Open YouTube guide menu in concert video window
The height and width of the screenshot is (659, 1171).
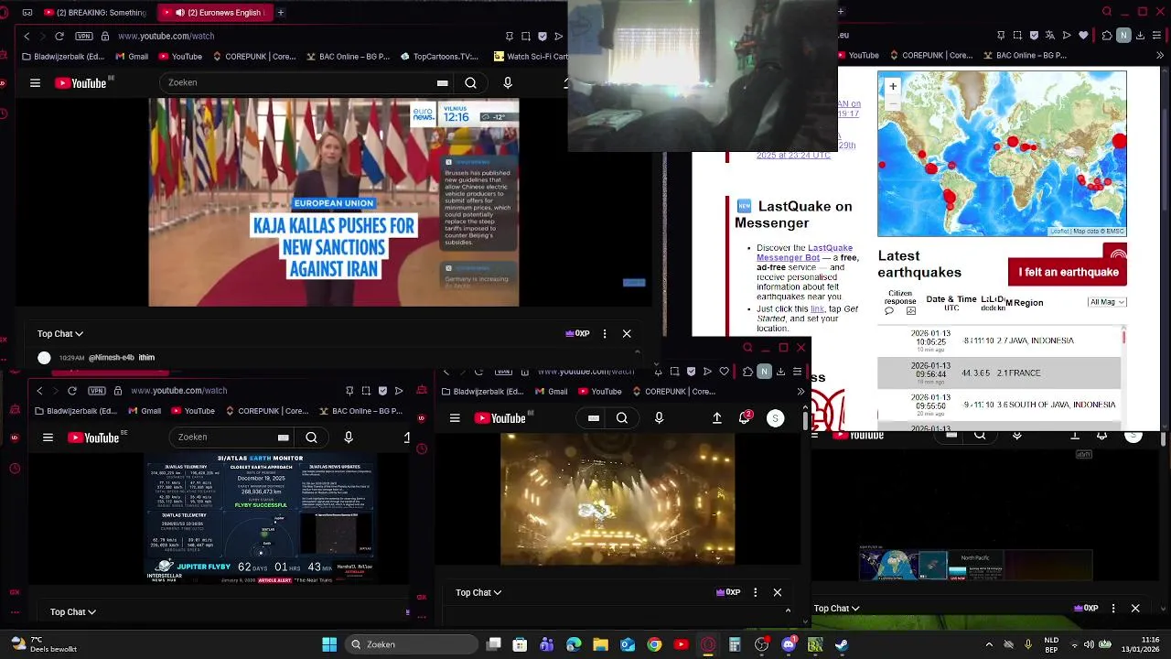pos(455,418)
